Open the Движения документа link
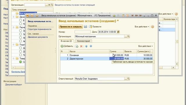Screen dimensions: 186x105 click(x=38, y=37)
